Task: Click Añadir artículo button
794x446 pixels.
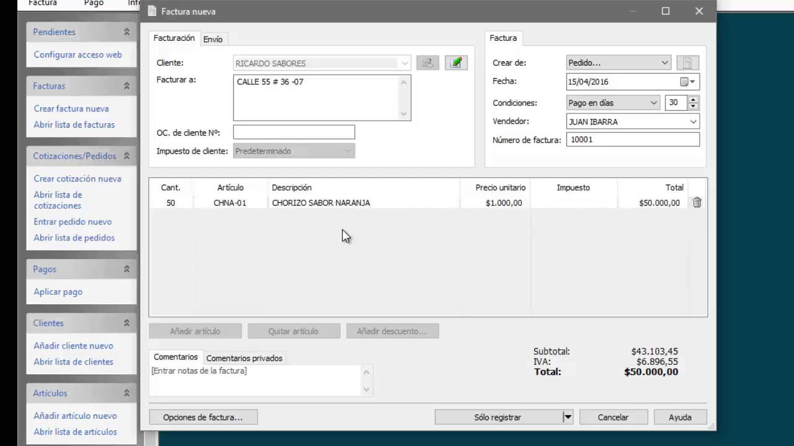Action: coord(195,331)
